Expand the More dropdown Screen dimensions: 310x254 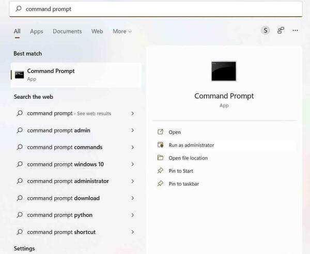click(x=122, y=31)
